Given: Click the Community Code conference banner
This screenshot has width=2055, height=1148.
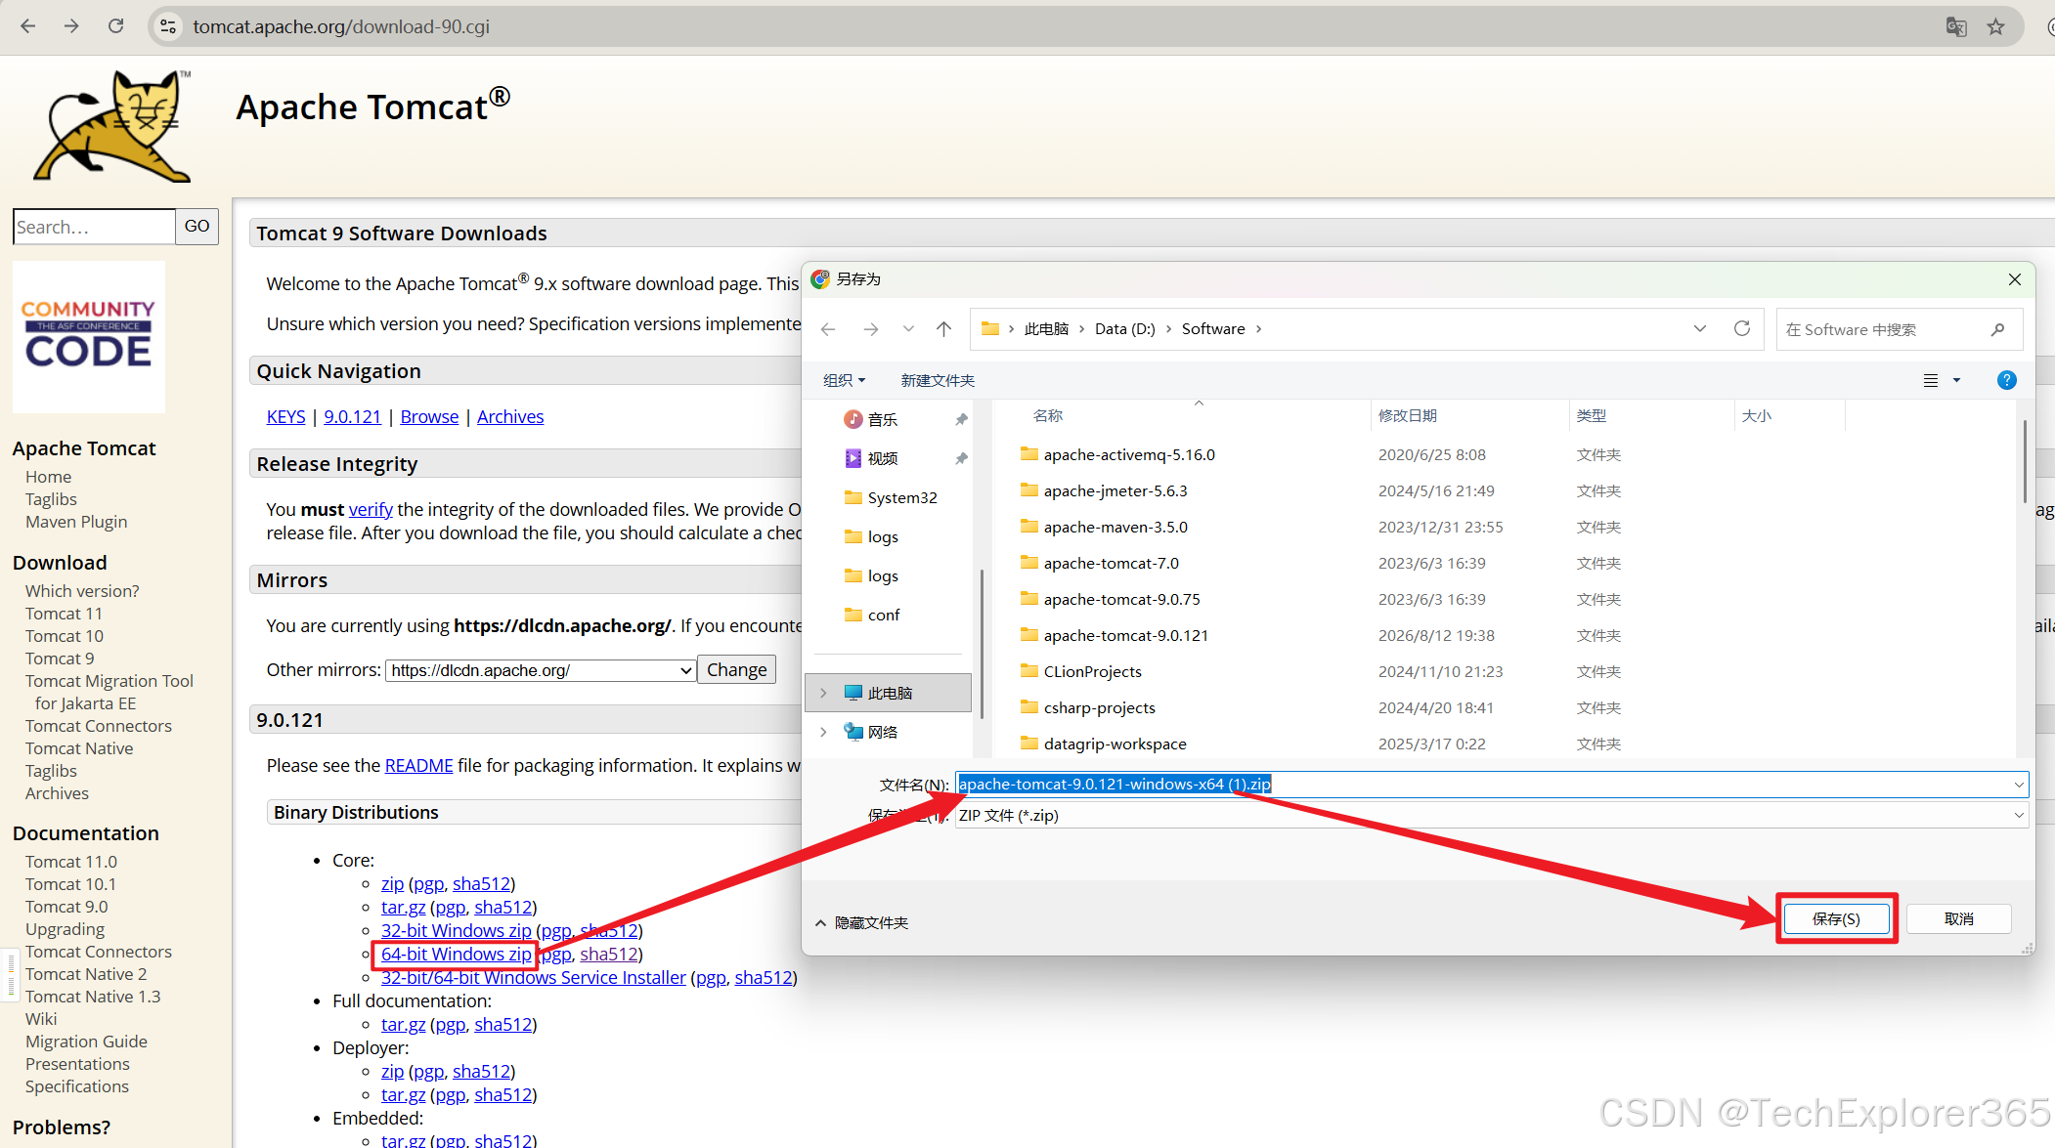Looking at the screenshot, I should (89, 337).
